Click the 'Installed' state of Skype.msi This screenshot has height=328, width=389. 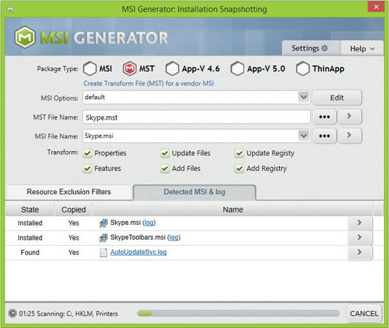(x=30, y=223)
